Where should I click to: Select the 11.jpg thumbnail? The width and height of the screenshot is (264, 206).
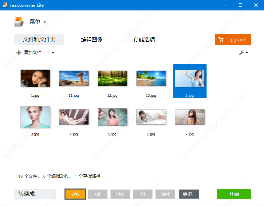(74, 78)
